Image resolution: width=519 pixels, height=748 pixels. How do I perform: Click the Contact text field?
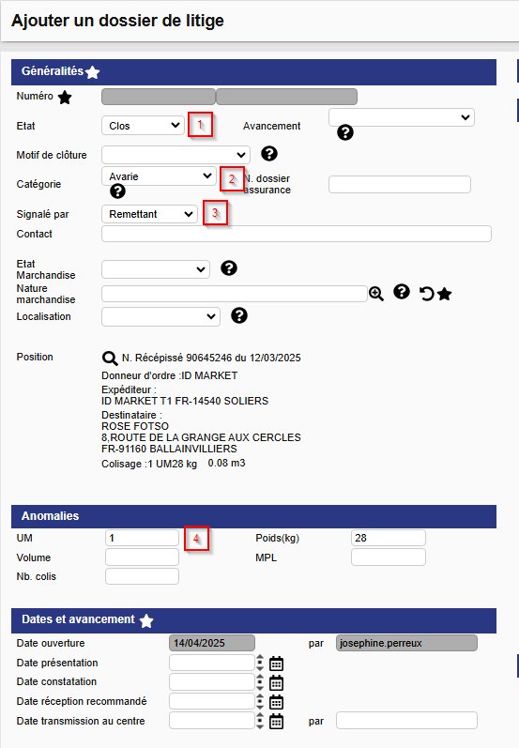coord(297,234)
